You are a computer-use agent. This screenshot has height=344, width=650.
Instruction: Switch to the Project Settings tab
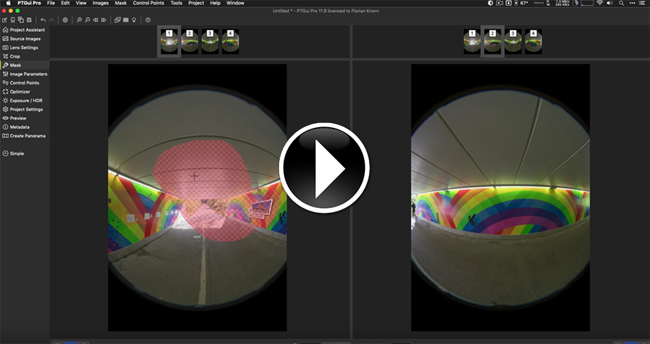tap(25, 109)
